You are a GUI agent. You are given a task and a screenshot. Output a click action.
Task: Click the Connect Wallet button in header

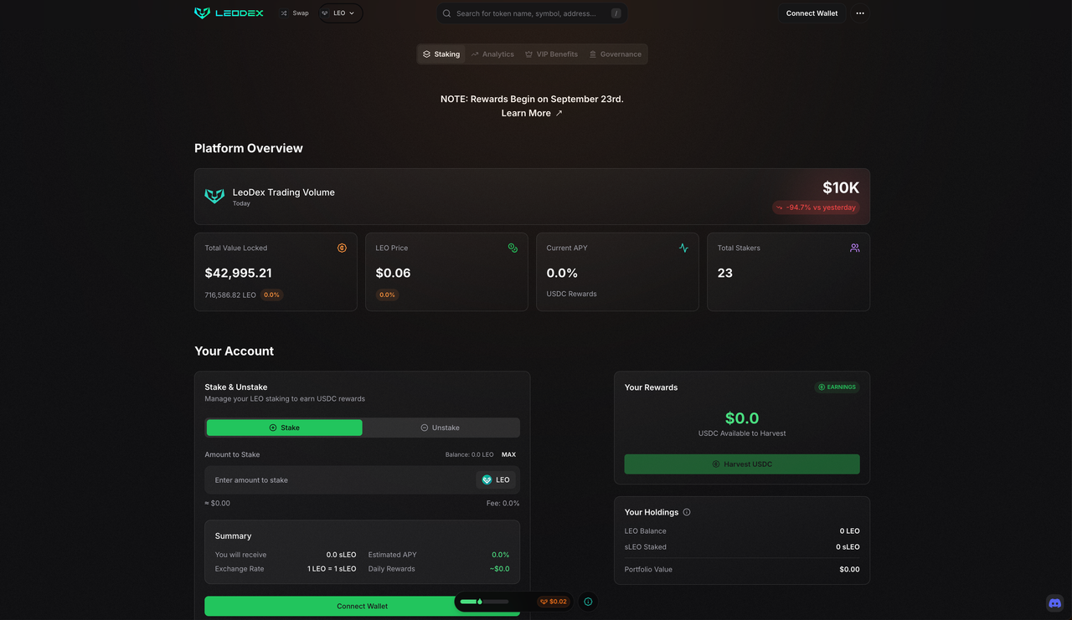[x=812, y=13]
